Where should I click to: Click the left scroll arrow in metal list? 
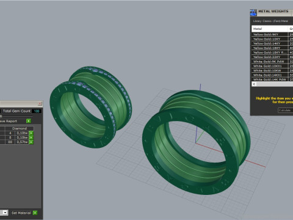(254, 84)
